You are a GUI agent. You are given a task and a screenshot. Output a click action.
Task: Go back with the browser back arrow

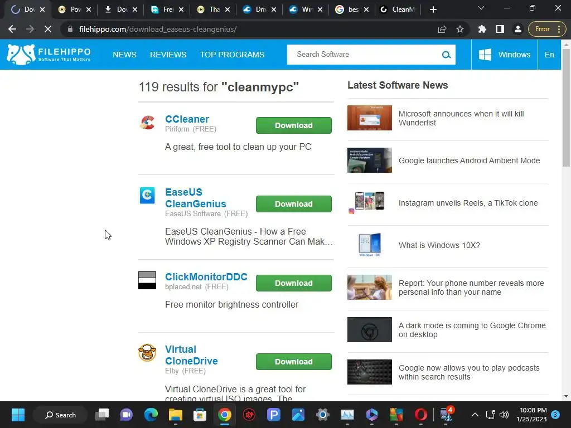12,29
